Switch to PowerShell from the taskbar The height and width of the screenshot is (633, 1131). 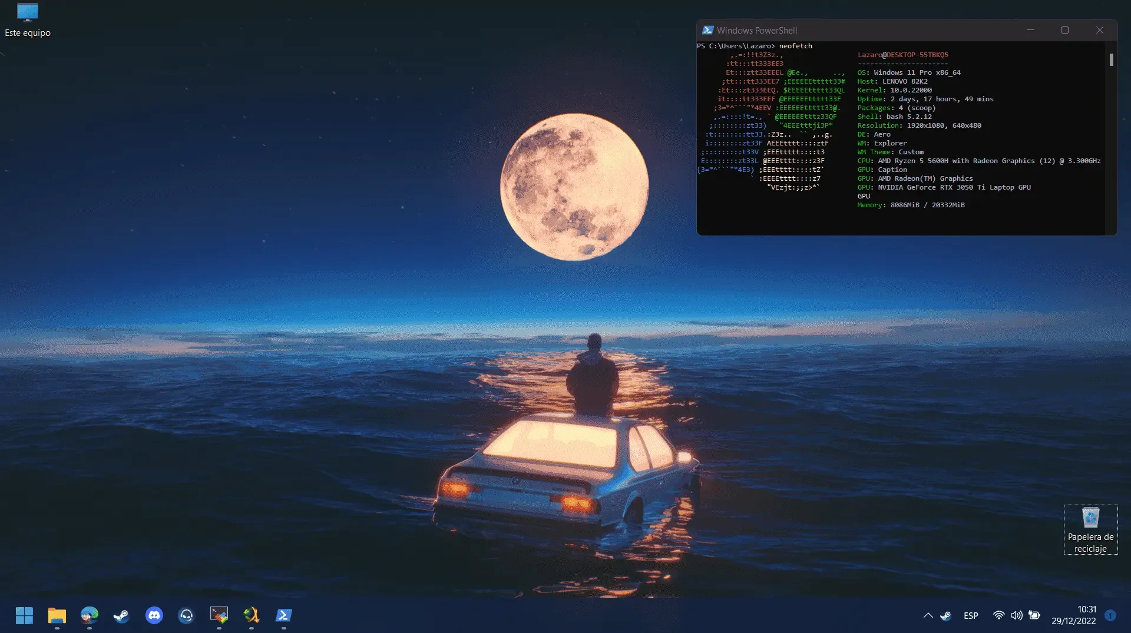click(x=284, y=615)
